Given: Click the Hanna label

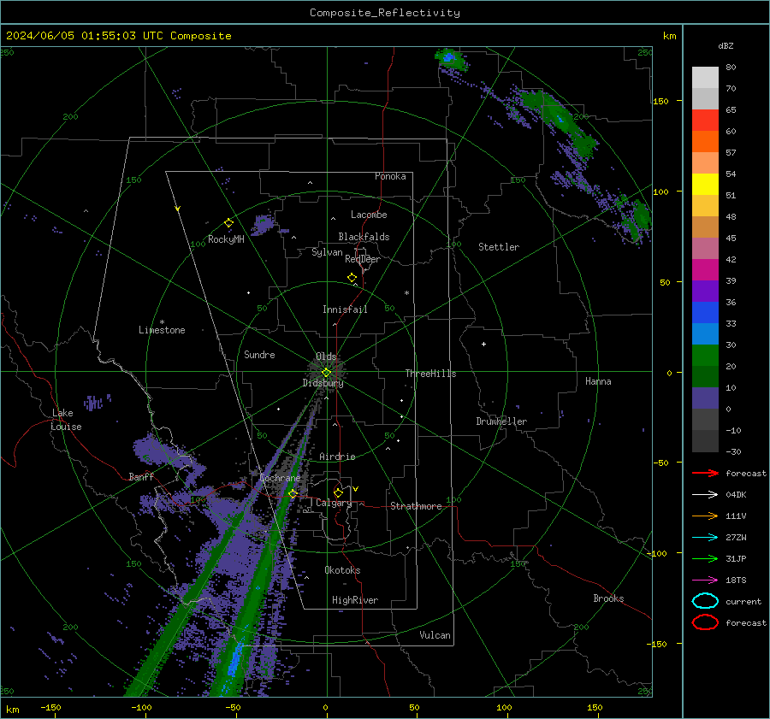Looking at the screenshot, I should (x=598, y=381).
